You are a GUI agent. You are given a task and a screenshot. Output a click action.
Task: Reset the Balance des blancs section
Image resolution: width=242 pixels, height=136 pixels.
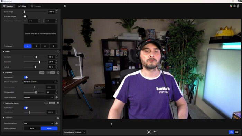tap(58, 103)
